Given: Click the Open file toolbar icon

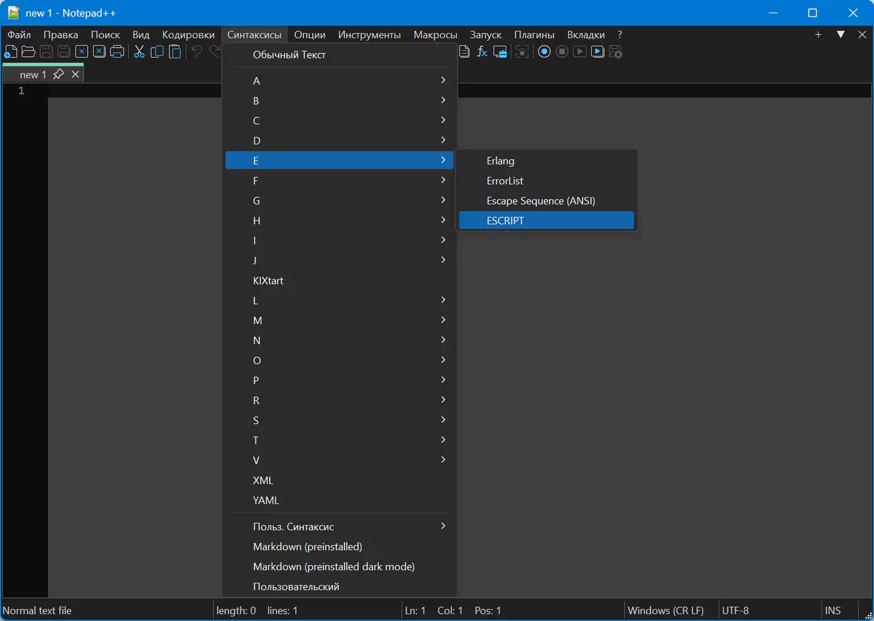Looking at the screenshot, I should pos(28,52).
